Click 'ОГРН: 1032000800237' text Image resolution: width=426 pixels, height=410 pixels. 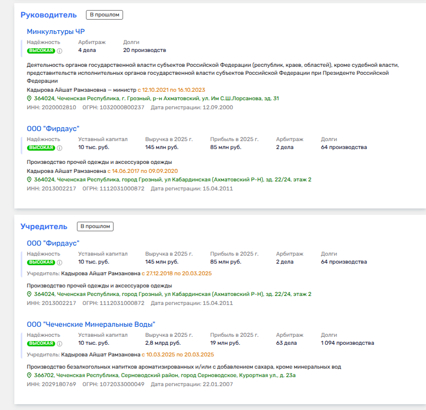click(114, 107)
